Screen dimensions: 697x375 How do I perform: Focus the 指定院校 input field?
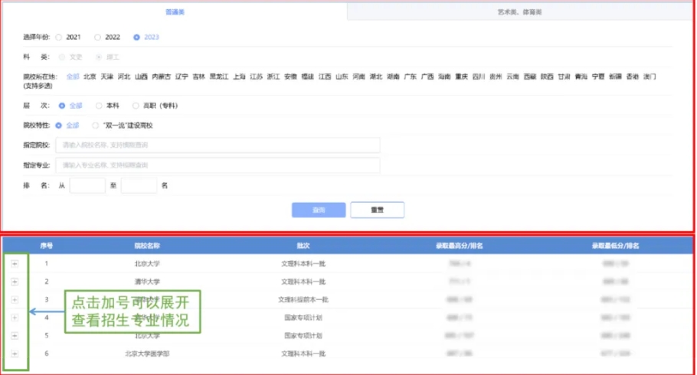click(x=218, y=145)
